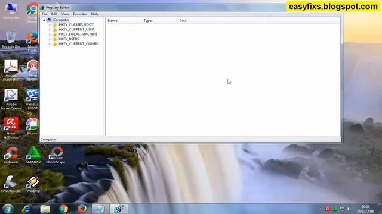The width and height of the screenshot is (382, 214).
Task: Open the Help menu
Action: point(95,14)
